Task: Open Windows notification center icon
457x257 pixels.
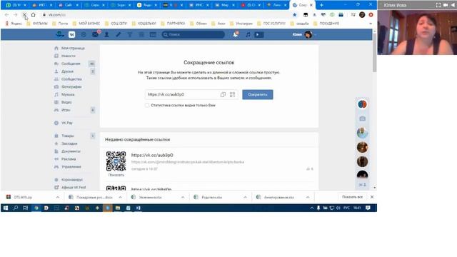Action: point(368,208)
